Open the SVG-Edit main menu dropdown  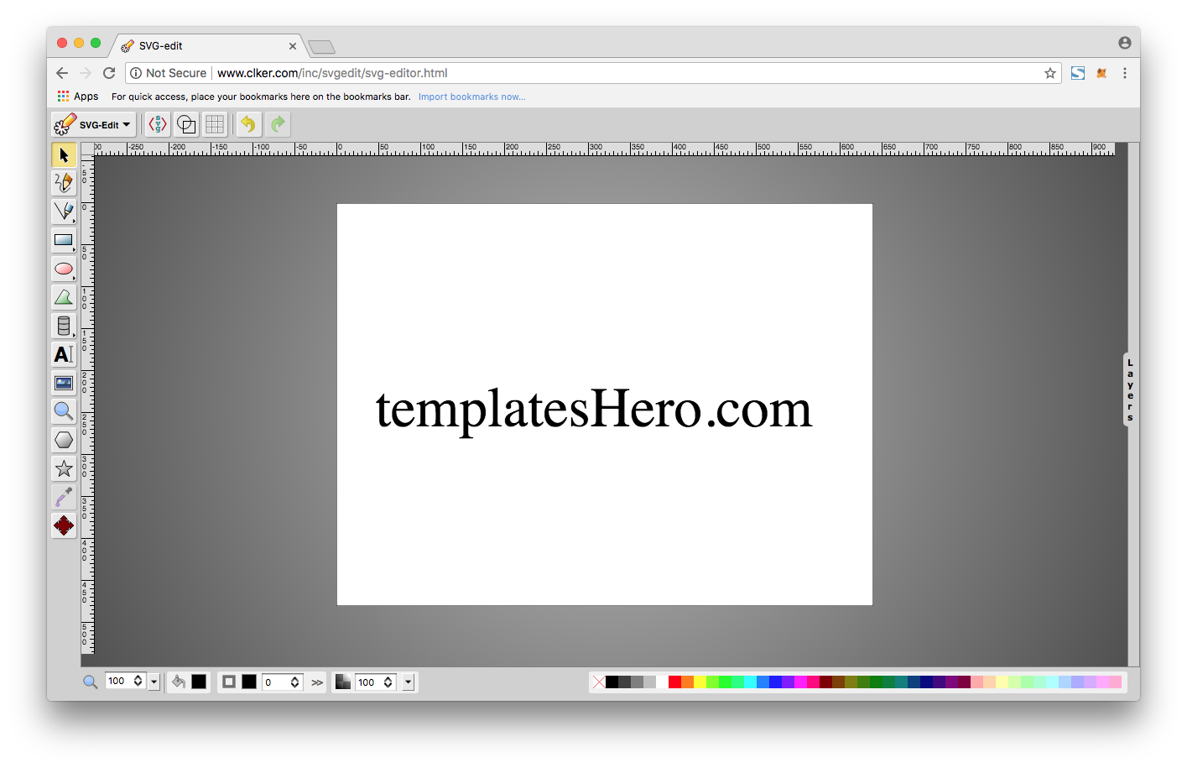[x=94, y=124]
